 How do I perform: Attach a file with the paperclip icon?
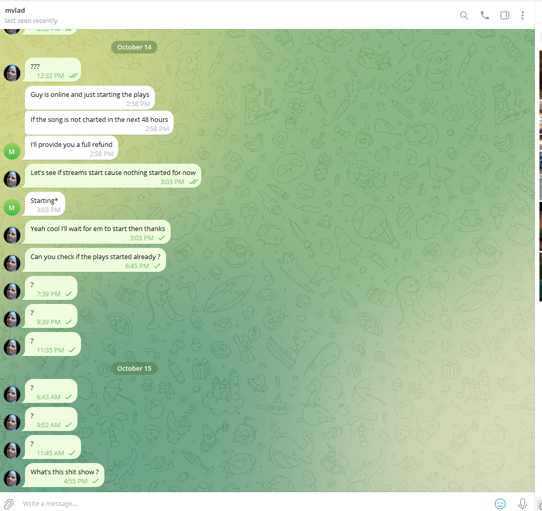(x=9, y=504)
